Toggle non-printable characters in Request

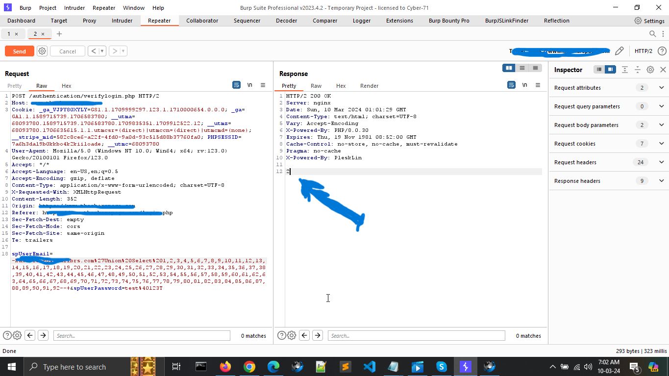(x=249, y=85)
